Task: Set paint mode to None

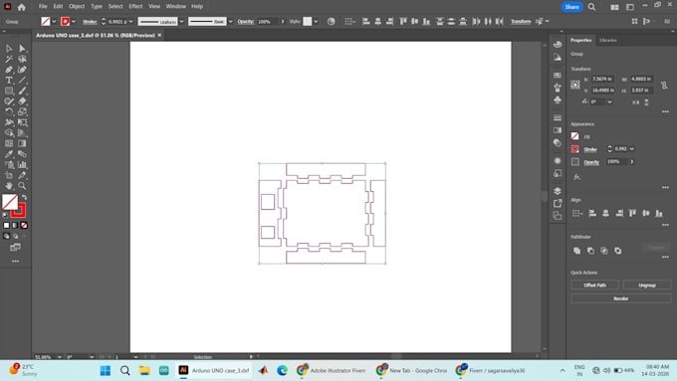Action: 24,225
